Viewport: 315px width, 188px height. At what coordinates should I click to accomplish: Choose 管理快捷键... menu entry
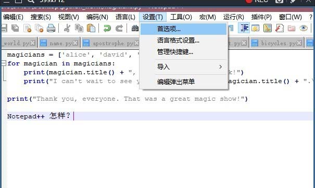[x=184, y=52]
